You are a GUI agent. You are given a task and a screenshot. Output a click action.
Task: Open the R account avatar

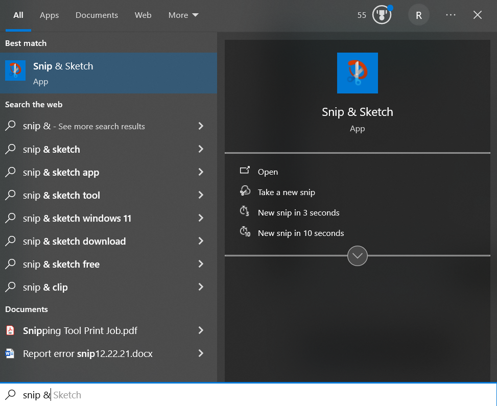click(419, 15)
